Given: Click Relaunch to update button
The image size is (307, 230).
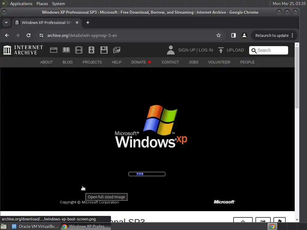Looking at the screenshot, I should click(x=272, y=35).
